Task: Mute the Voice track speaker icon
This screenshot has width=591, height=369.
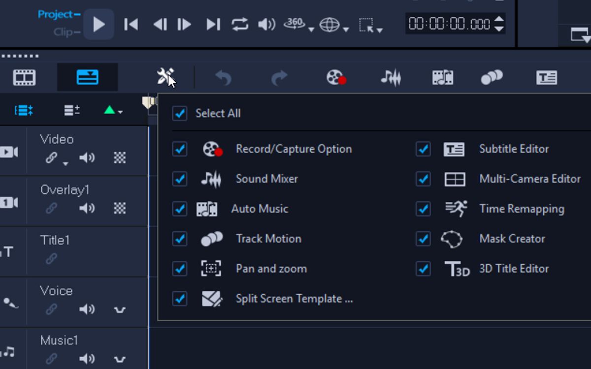Action: point(88,309)
